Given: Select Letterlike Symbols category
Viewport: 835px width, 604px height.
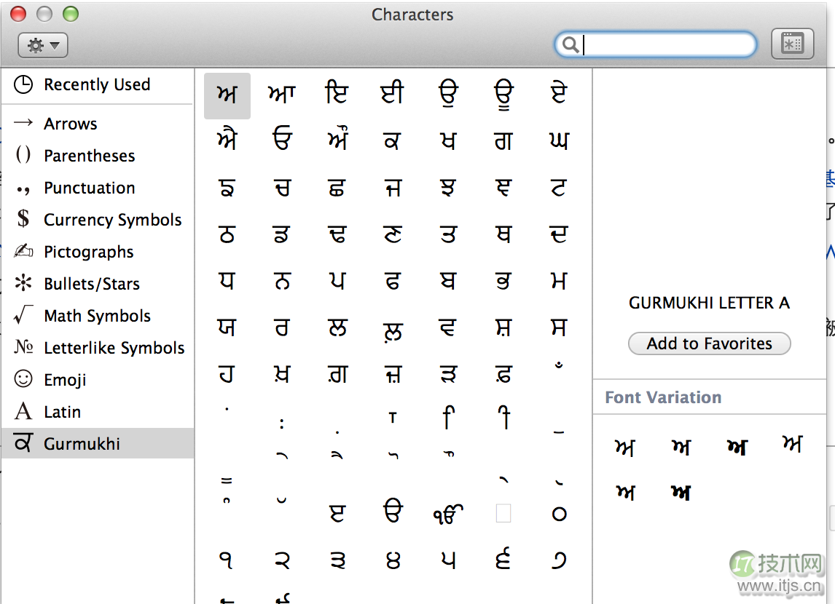Looking at the screenshot, I should (97, 348).
